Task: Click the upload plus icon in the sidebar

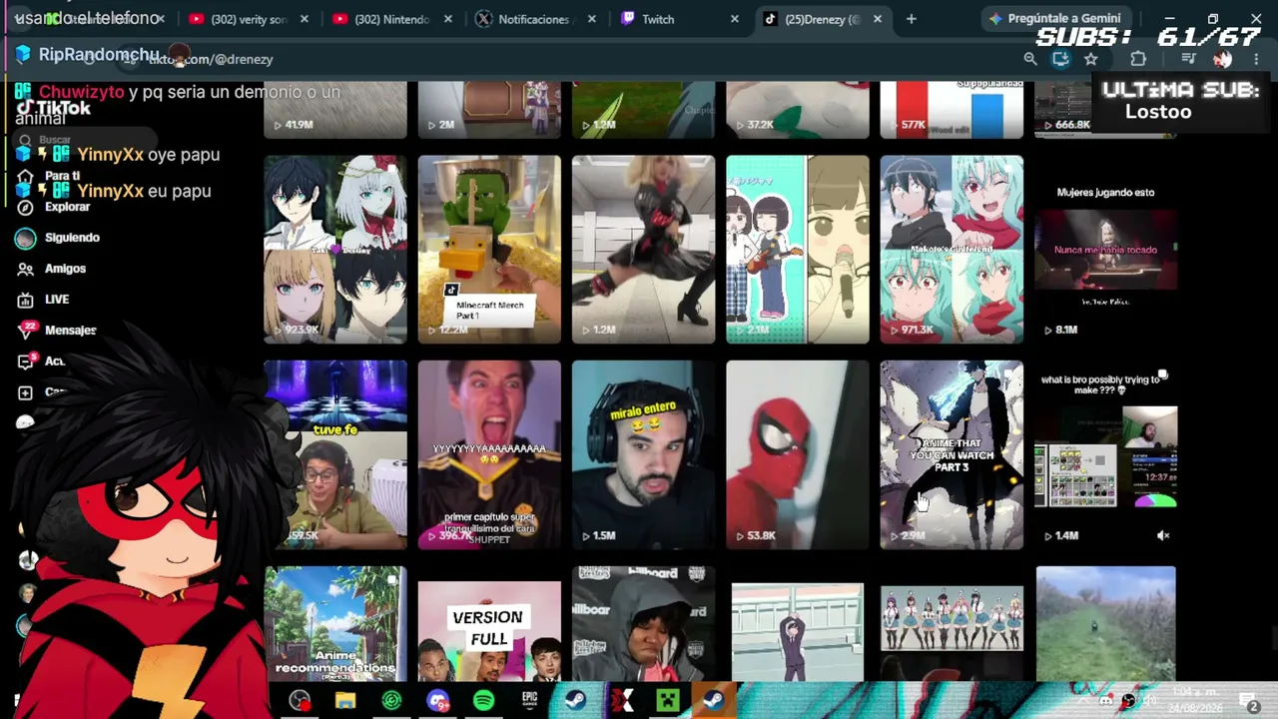Action: 26,392
